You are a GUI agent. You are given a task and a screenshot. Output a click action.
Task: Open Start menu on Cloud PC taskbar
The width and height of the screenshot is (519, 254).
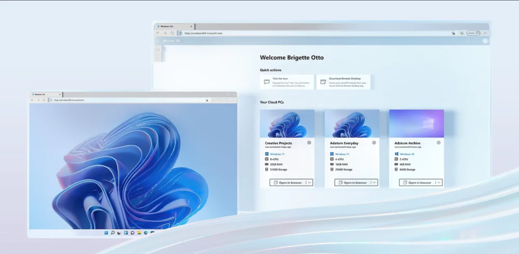(106, 233)
